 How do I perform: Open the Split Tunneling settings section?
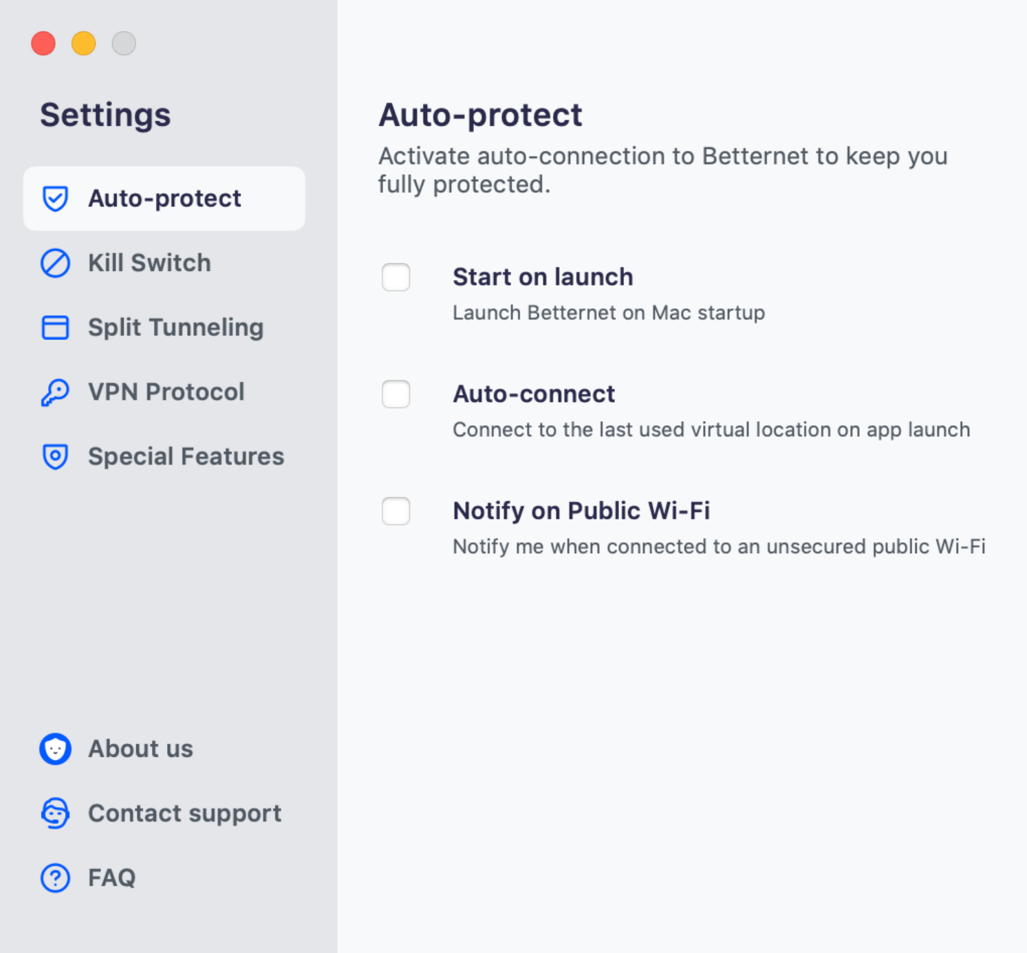pyautogui.click(x=164, y=328)
